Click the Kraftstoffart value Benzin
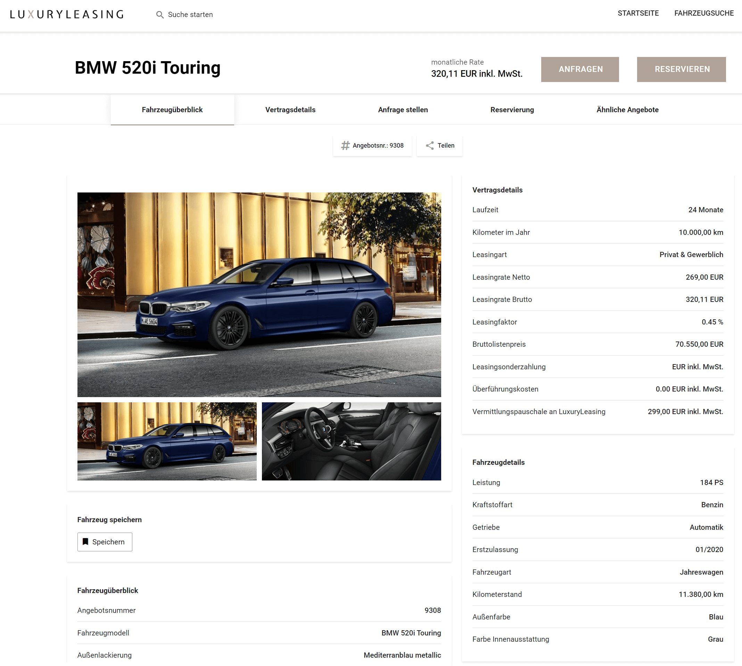 tap(712, 504)
